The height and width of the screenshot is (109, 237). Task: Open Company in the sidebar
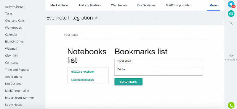click(x=12, y=63)
